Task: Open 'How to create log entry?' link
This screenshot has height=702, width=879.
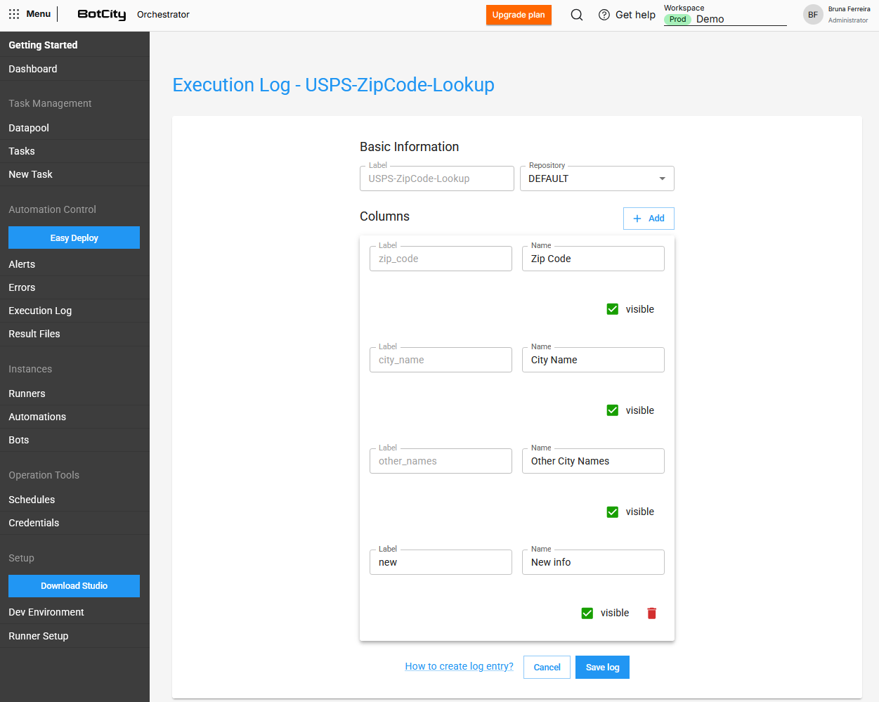Action: pyautogui.click(x=459, y=666)
